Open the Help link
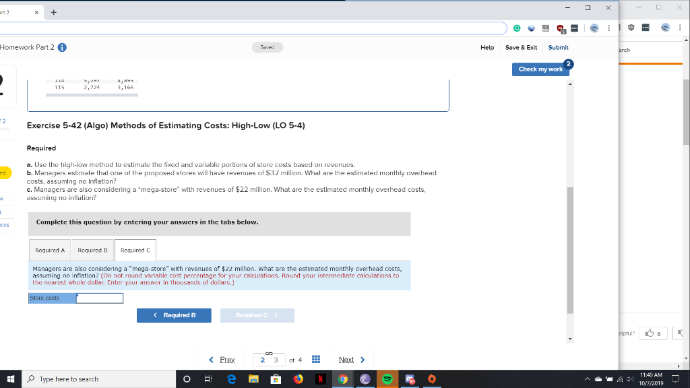 [487, 48]
